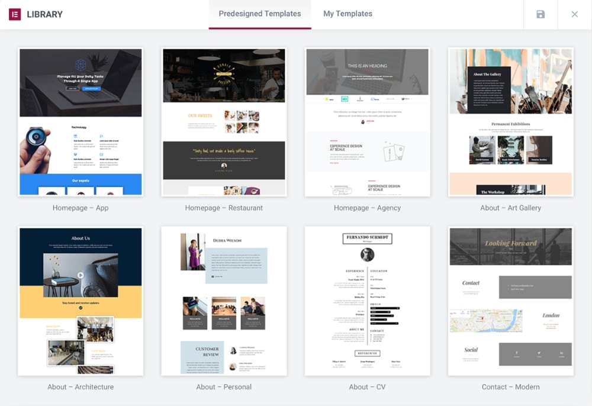Click the Elementor logo icon
This screenshot has height=406, width=592.
coord(15,14)
